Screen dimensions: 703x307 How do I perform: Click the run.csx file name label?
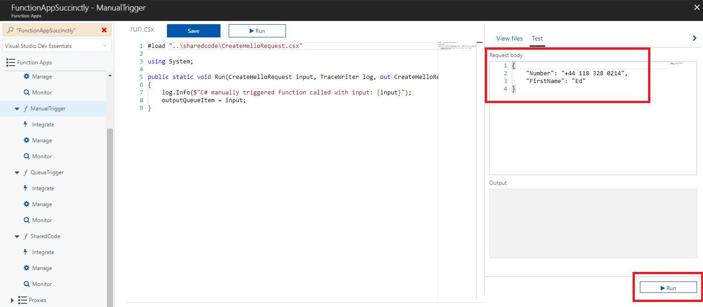(142, 29)
